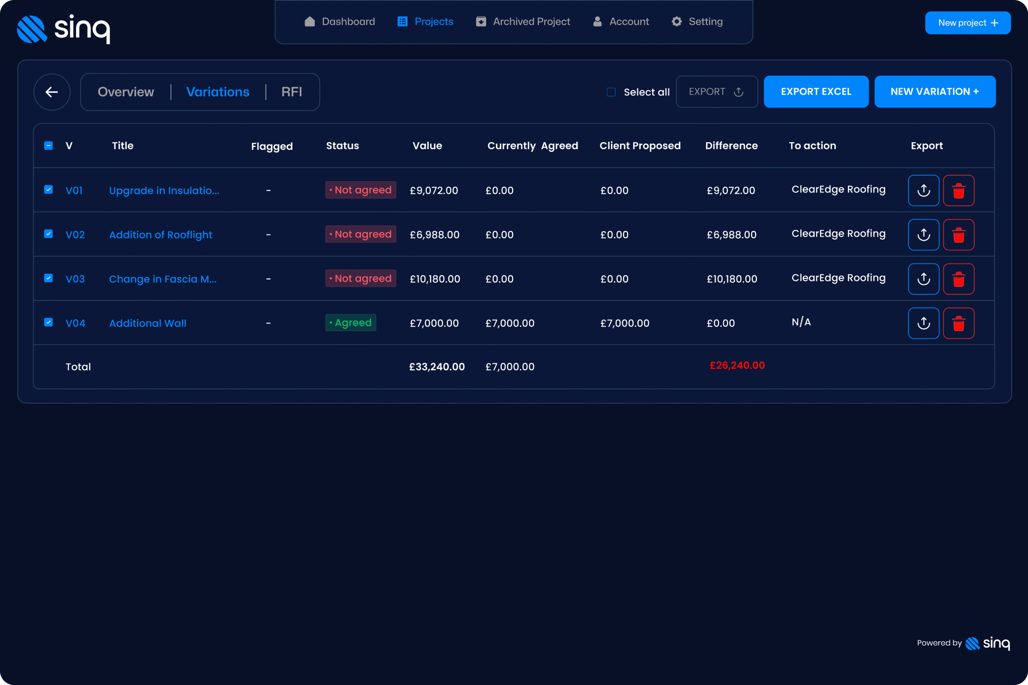This screenshot has width=1028, height=685.
Task: Click the Agreed status badge on V04
Action: click(351, 322)
